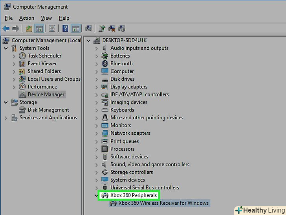The height and width of the screenshot is (215, 286).
Task: Click the Event Viewer icon in left tree
Action: click(22, 64)
